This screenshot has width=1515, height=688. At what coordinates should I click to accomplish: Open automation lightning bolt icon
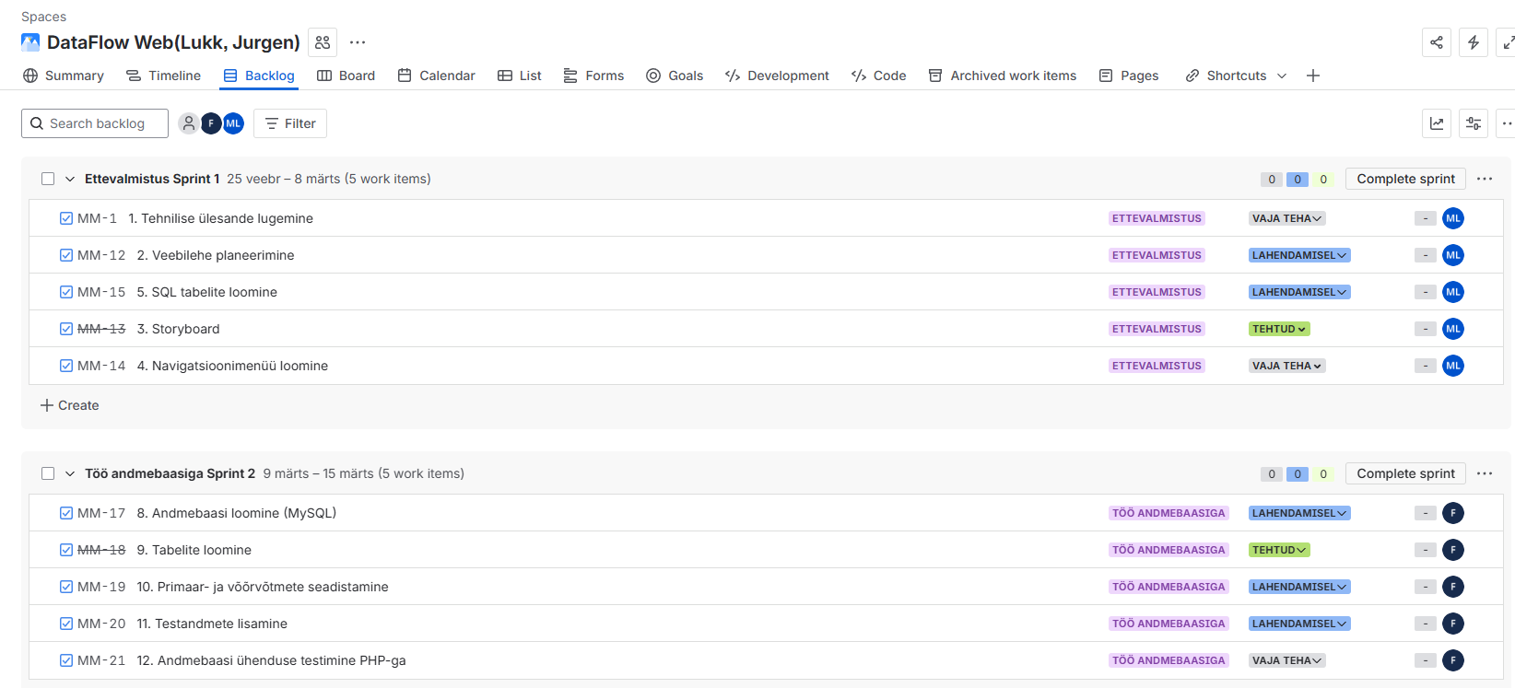(x=1473, y=42)
